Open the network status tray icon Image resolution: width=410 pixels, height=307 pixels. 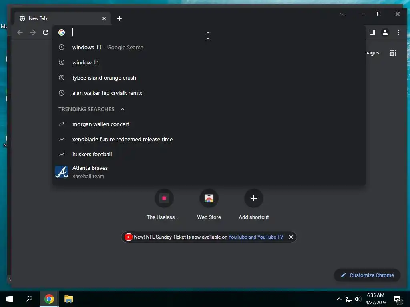pyautogui.click(x=349, y=299)
